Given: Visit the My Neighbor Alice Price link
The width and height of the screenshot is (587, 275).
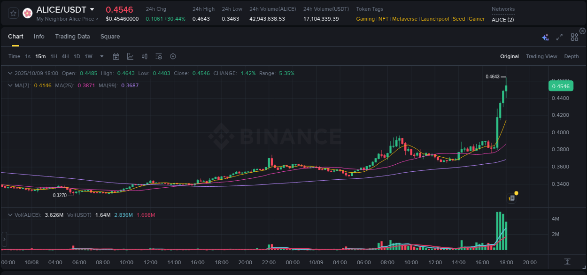Looking at the screenshot, I should point(66,19).
